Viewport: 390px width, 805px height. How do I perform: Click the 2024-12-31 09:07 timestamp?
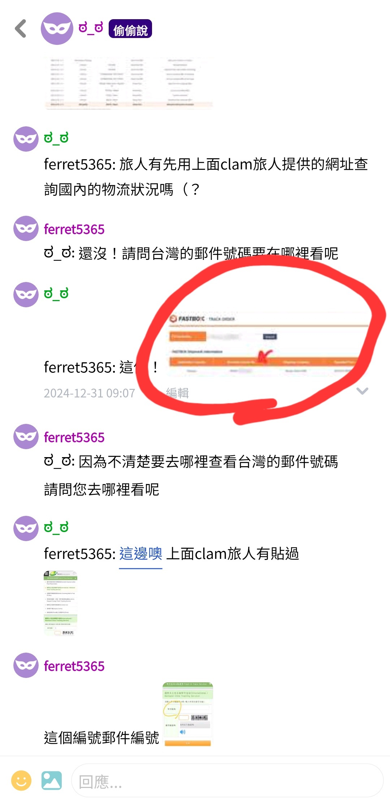89,393
